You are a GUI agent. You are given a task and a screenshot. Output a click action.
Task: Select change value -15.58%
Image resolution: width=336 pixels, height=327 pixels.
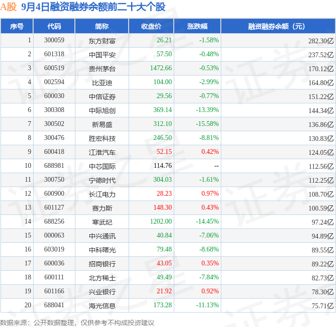(207, 124)
